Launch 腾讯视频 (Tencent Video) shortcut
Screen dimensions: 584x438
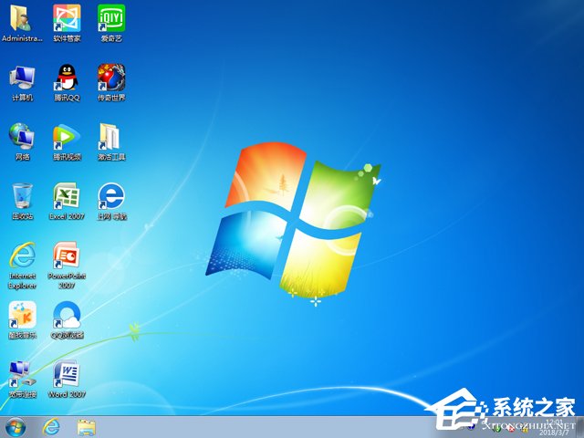(x=67, y=137)
